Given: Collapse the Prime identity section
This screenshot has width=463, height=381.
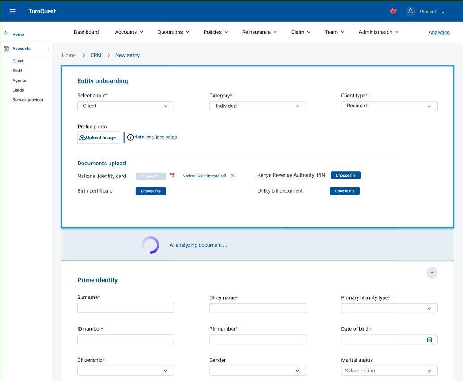Looking at the screenshot, I should [432, 272].
